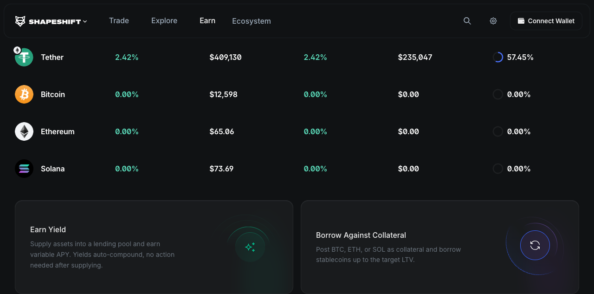This screenshot has width=594, height=294.
Task: Click the Bitcoin coin icon
Action: click(x=24, y=94)
